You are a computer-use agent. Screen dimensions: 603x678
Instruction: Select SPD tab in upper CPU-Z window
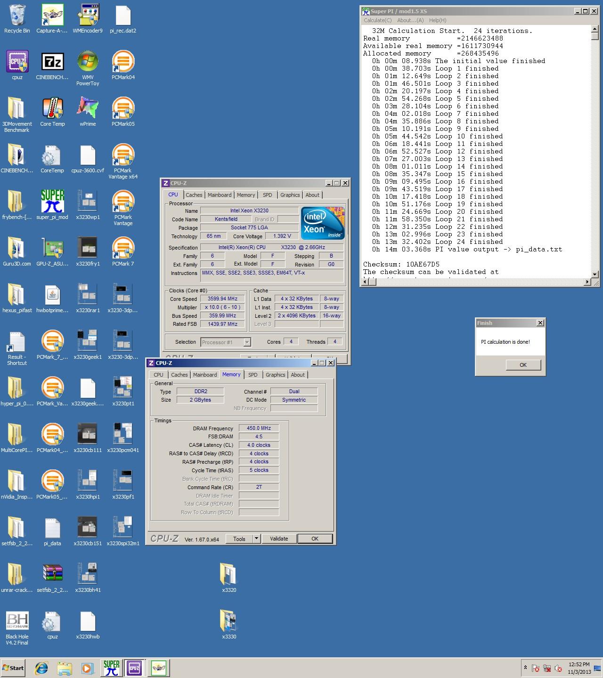[x=268, y=195]
